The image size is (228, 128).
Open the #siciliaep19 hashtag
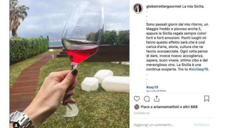coord(198,69)
